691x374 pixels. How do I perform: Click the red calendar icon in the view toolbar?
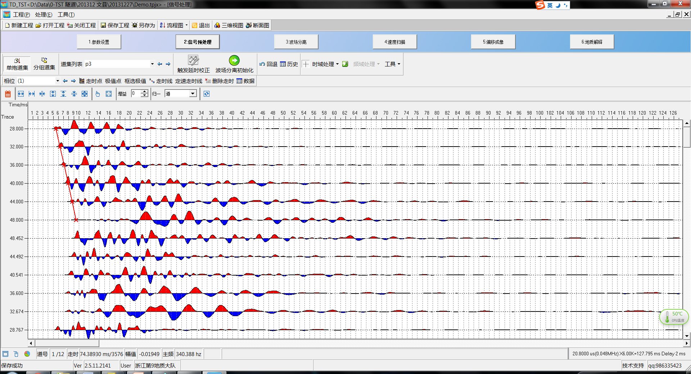point(8,94)
